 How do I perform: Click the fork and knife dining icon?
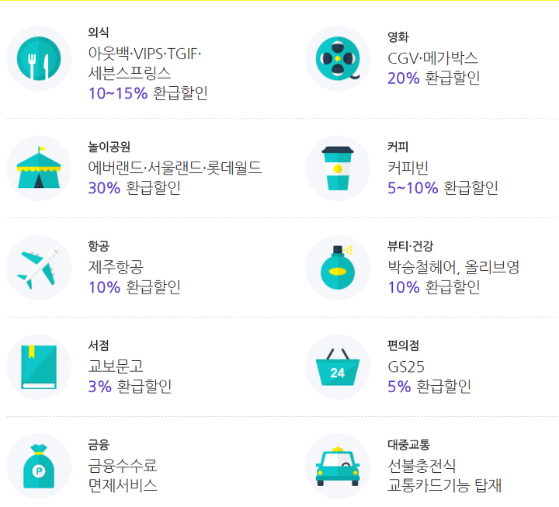[39, 58]
